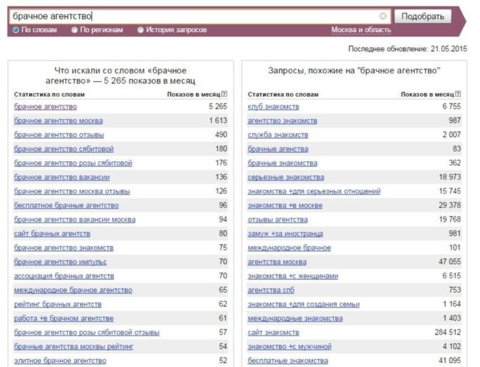Select the 'По регионам' radio button
Viewport: 480px width, 367px height.
(75, 30)
